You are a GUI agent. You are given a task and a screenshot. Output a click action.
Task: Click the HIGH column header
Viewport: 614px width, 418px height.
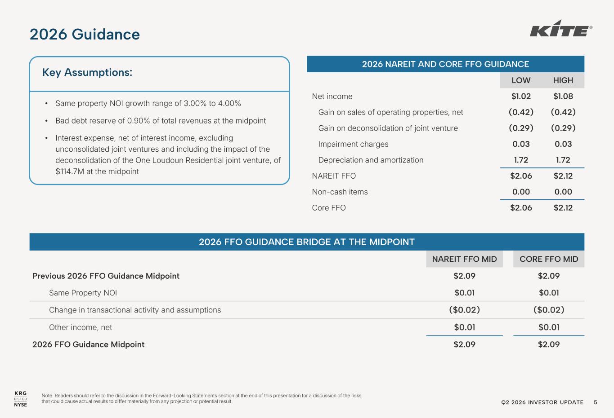click(563, 80)
